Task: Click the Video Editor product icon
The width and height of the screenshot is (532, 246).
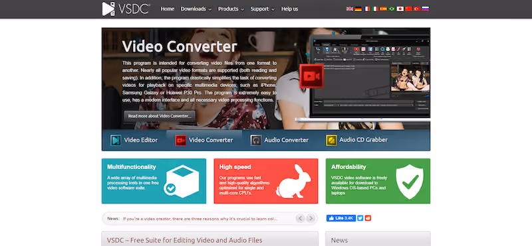Action: coord(116,140)
